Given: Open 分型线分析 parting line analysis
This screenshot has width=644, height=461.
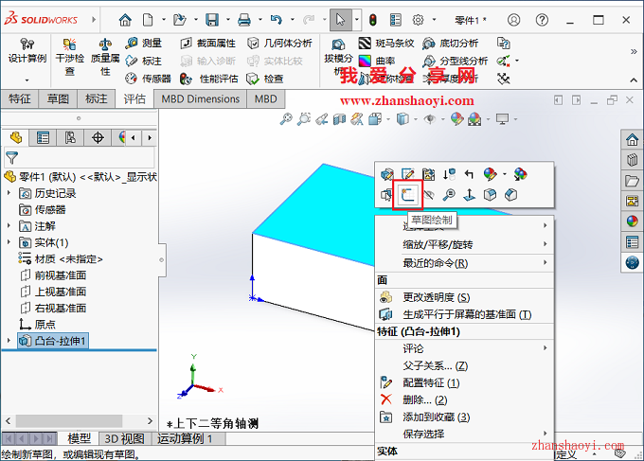Looking at the screenshot, I should pyautogui.click(x=456, y=62).
